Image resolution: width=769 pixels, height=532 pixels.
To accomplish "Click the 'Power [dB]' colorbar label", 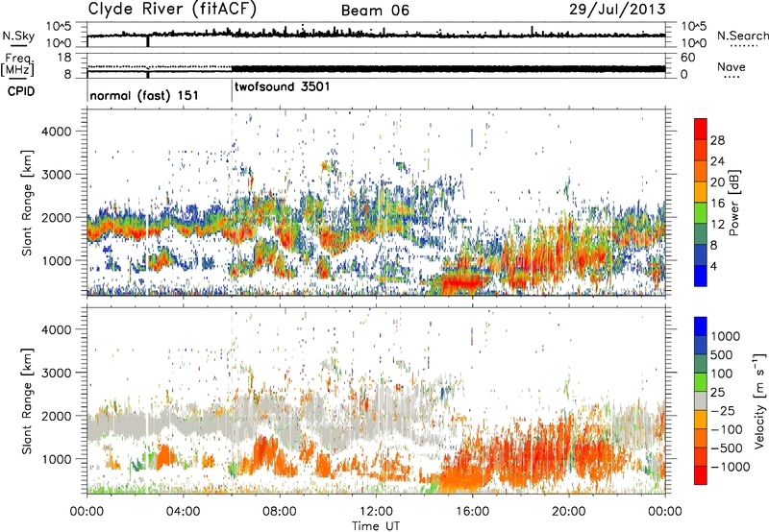I will (x=733, y=203).
